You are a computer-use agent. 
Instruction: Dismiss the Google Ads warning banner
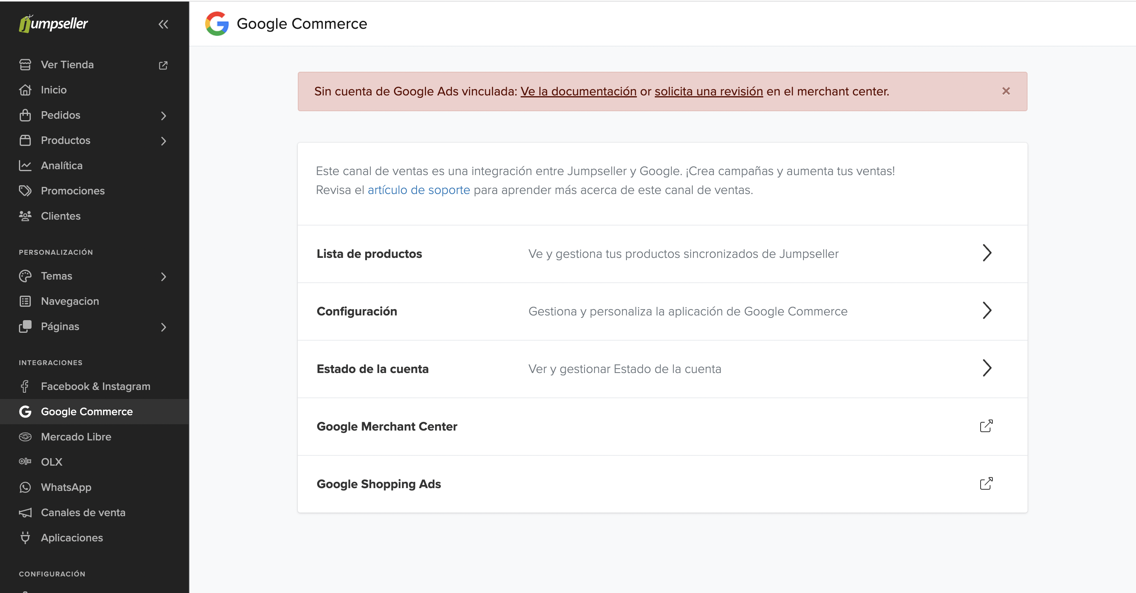click(x=1006, y=91)
